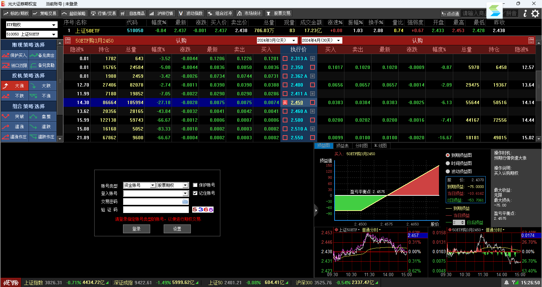Select the 大跌 strategy
This screenshot has height=287, width=542.
coord(42,86)
